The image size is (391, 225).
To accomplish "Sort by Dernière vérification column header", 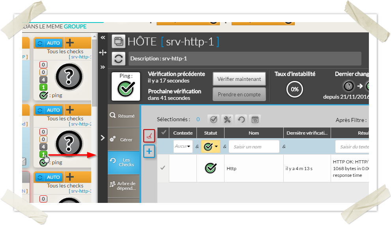I will click(x=307, y=133).
